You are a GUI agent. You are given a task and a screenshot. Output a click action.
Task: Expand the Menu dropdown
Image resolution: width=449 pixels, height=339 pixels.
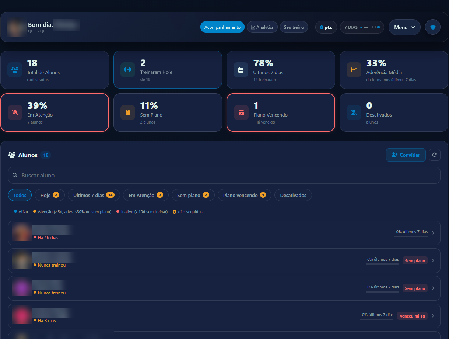pyautogui.click(x=404, y=27)
